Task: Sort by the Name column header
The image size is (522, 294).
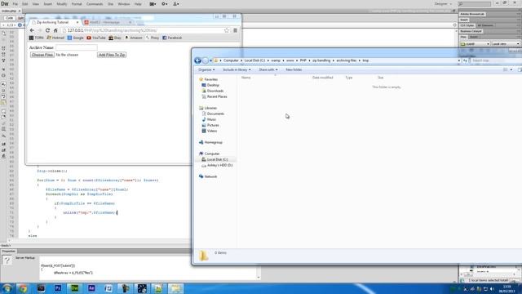Action: click(246, 78)
